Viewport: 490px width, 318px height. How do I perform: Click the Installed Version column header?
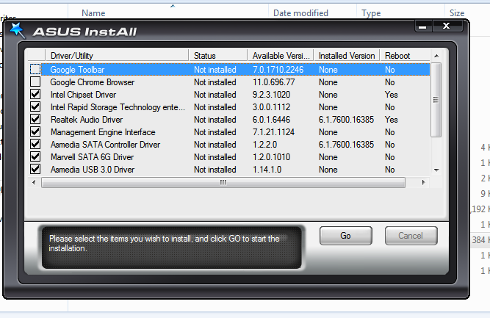coord(347,56)
